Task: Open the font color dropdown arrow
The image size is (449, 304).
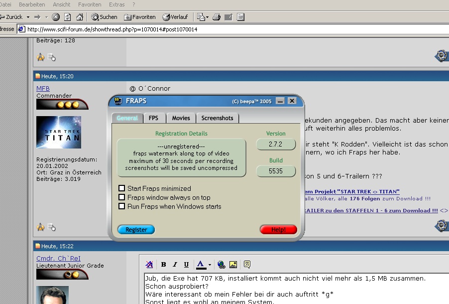Action: click(x=210, y=265)
